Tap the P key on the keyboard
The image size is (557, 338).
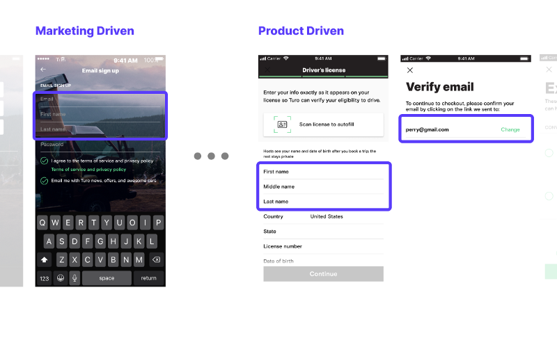point(159,223)
